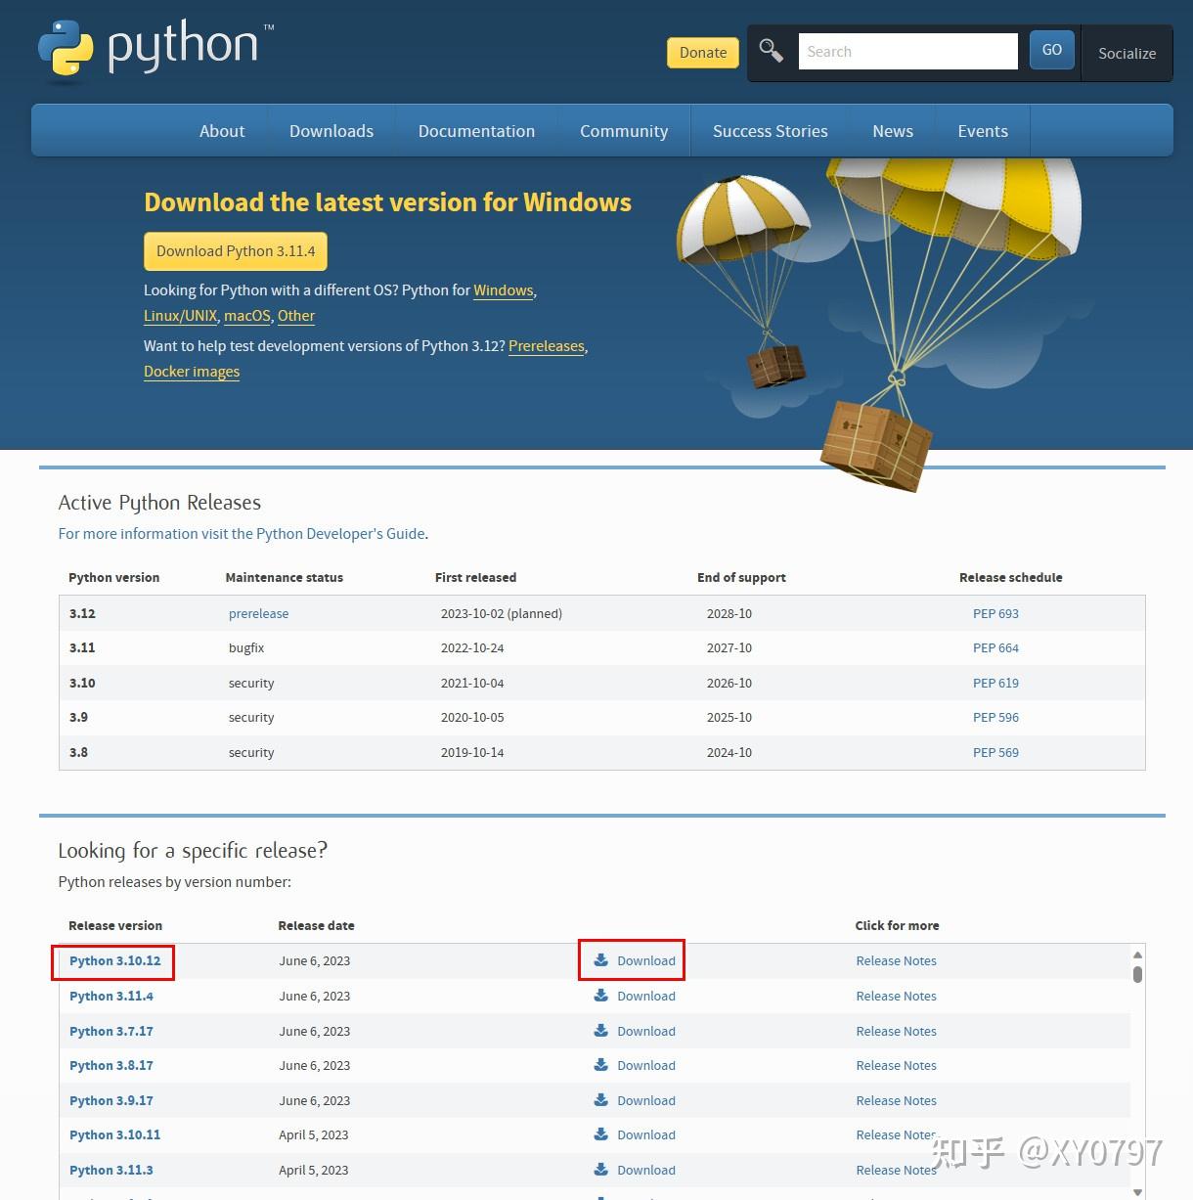
Task: Click the download icon next to Python 3.9.17
Action: pos(599,1100)
